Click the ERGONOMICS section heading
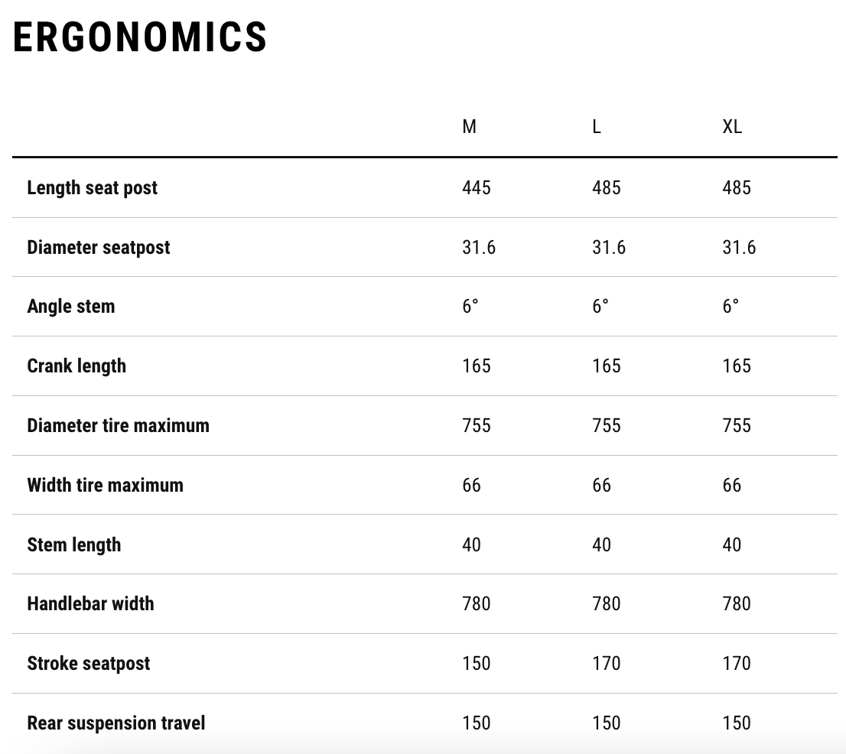Viewport: 846px width, 754px height. tap(140, 37)
